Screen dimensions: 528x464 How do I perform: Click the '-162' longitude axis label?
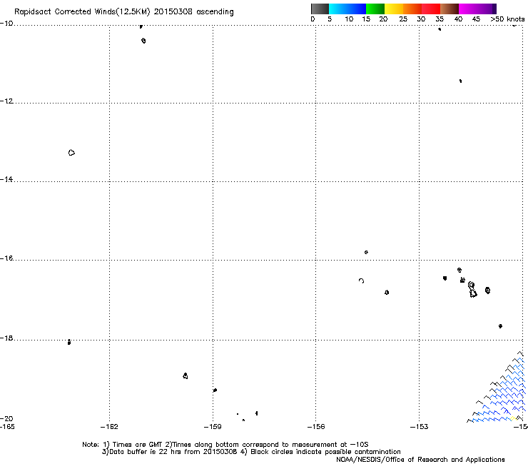(x=109, y=427)
